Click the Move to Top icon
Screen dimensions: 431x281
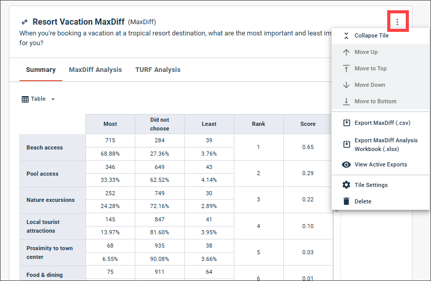[347, 68]
